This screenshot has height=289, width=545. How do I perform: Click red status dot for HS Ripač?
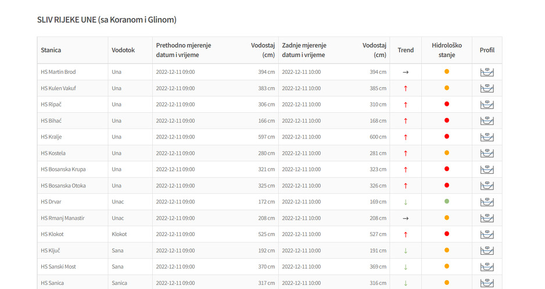[447, 104]
